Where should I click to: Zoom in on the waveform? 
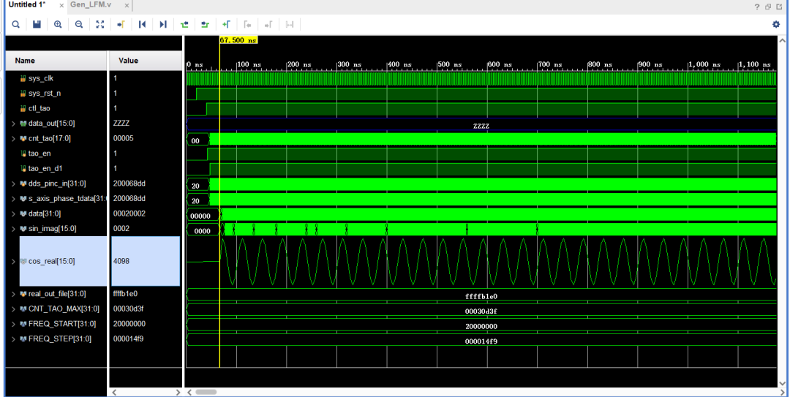58,24
